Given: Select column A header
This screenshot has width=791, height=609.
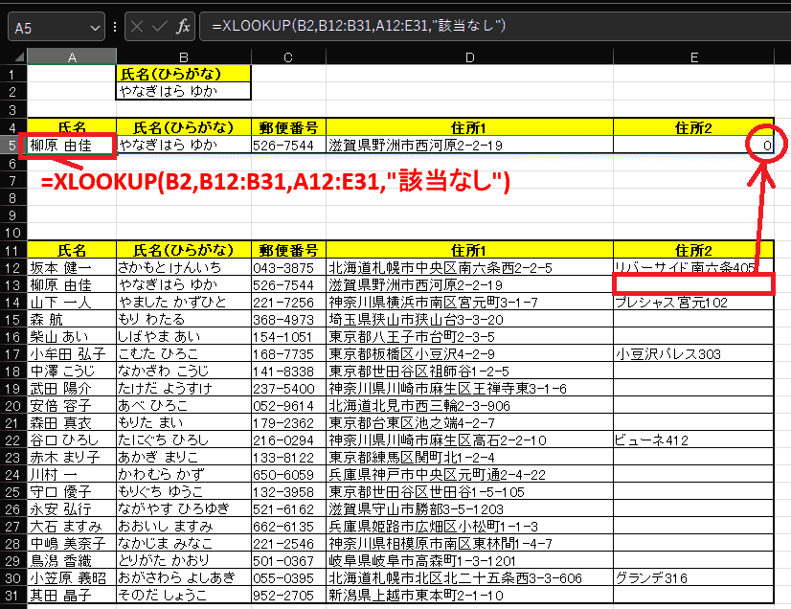Looking at the screenshot, I should (x=72, y=56).
